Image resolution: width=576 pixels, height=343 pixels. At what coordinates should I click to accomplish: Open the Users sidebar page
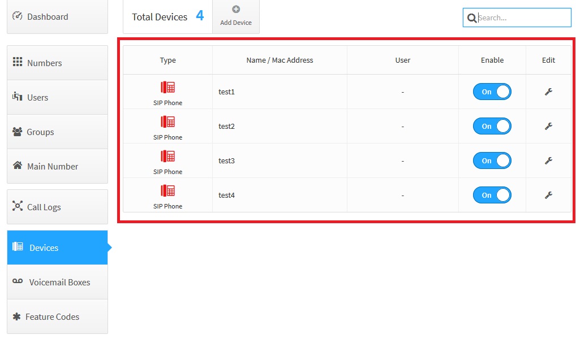57,97
